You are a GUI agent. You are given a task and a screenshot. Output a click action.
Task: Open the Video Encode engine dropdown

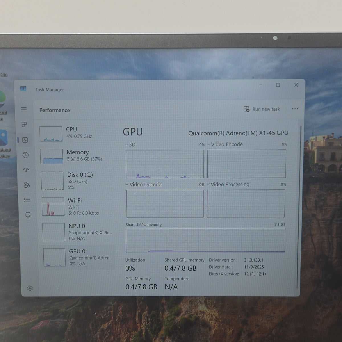(x=225, y=144)
